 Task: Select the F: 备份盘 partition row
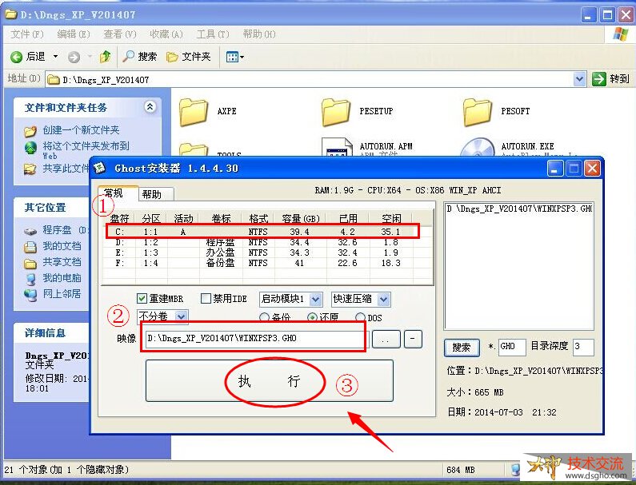tap(263, 263)
